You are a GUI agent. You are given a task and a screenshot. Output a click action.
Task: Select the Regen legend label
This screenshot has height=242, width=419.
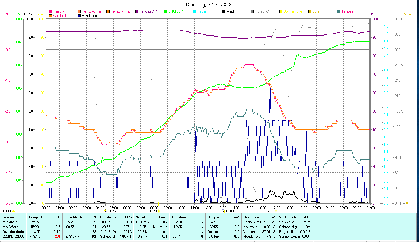(x=202, y=12)
